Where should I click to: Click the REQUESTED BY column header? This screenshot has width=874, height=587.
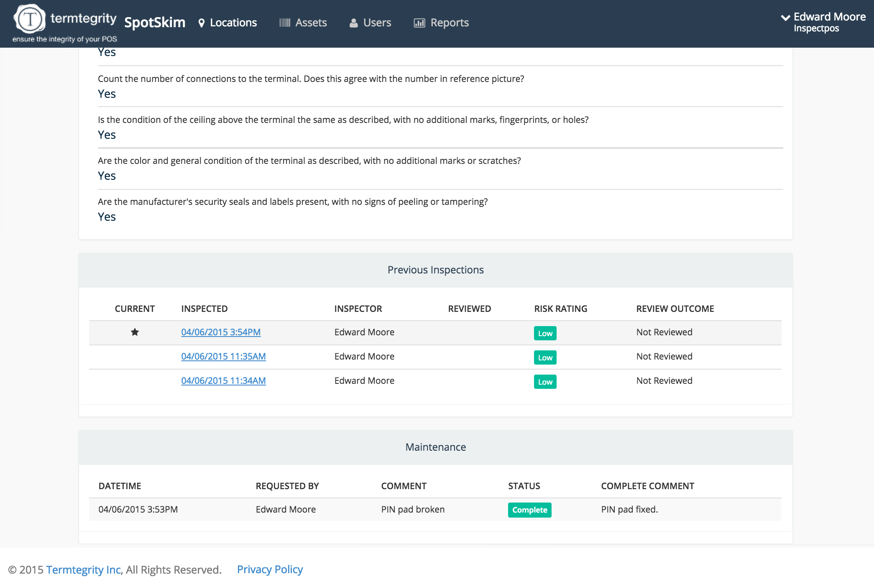(x=287, y=486)
